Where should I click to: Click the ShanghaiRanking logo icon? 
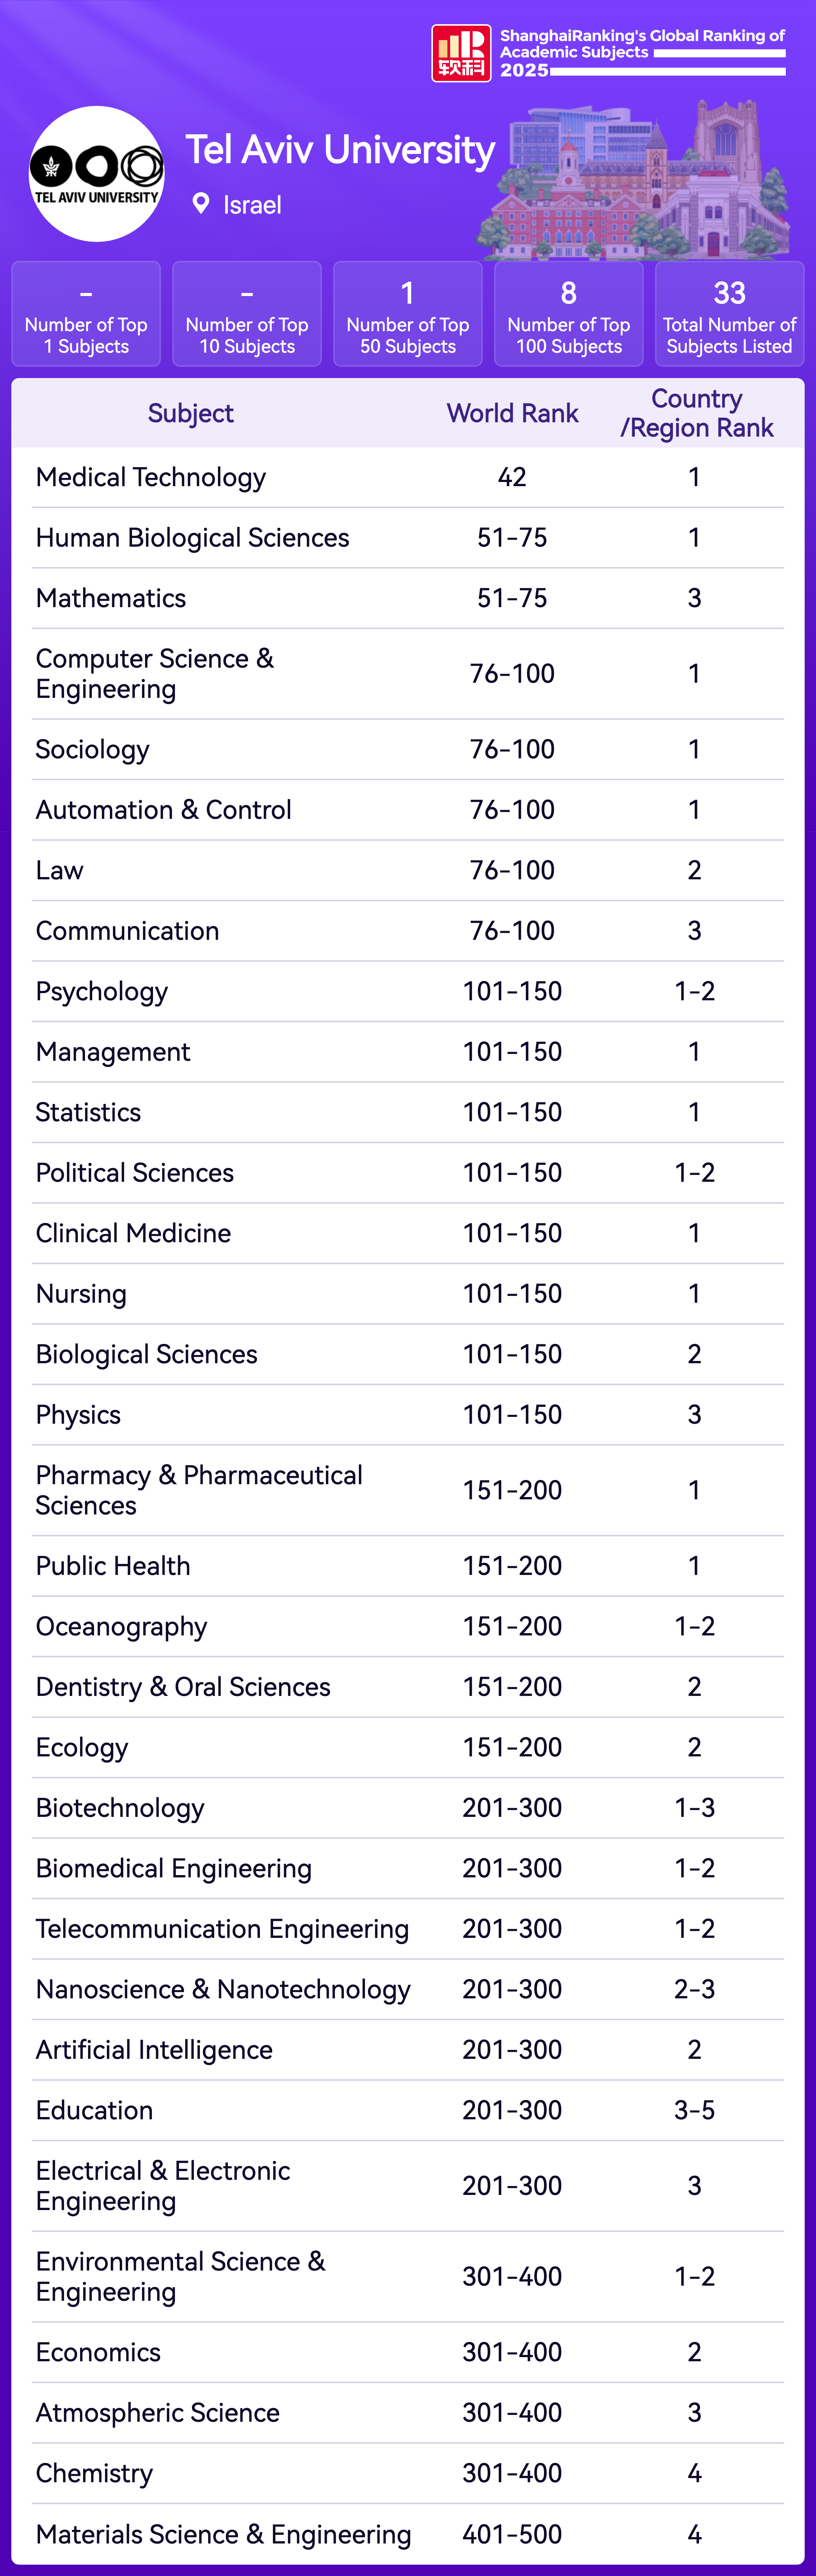(x=461, y=53)
